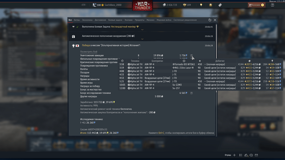The width and height of the screenshot is (285, 160).
Task: Select the Экипажи tab
Action: click(x=129, y=20)
